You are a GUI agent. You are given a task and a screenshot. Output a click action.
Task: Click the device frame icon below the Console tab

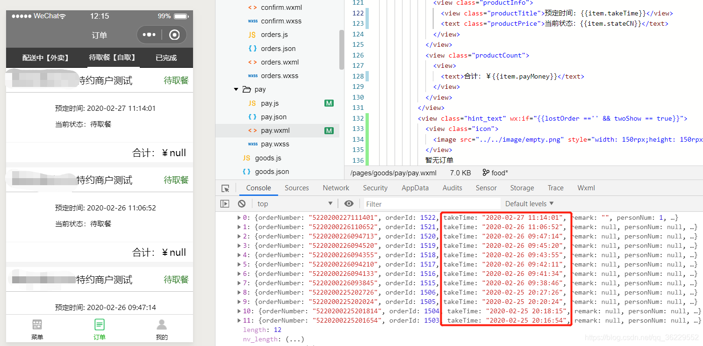pos(225,203)
